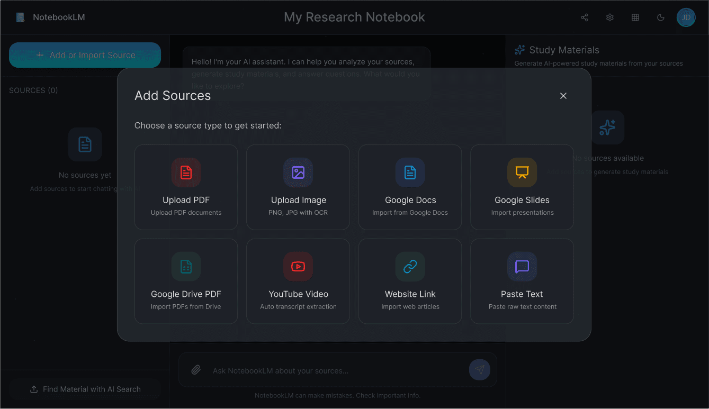Choose the Upload Image label
The image size is (709, 409).
(299, 200)
